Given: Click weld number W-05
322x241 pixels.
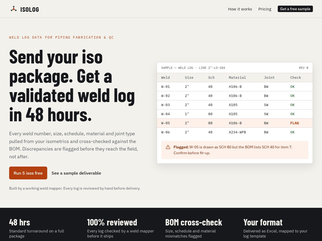Looking at the screenshot, I should tap(166, 123).
